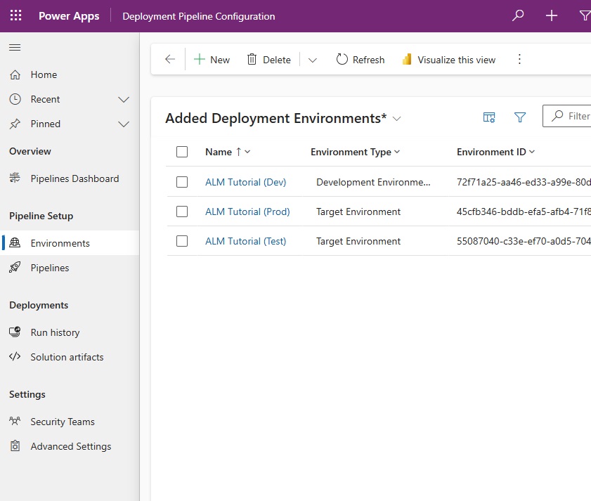The width and height of the screenshot is (591, 501).
Task: Open the Name column header menu
Action: (x=228, y=152)
